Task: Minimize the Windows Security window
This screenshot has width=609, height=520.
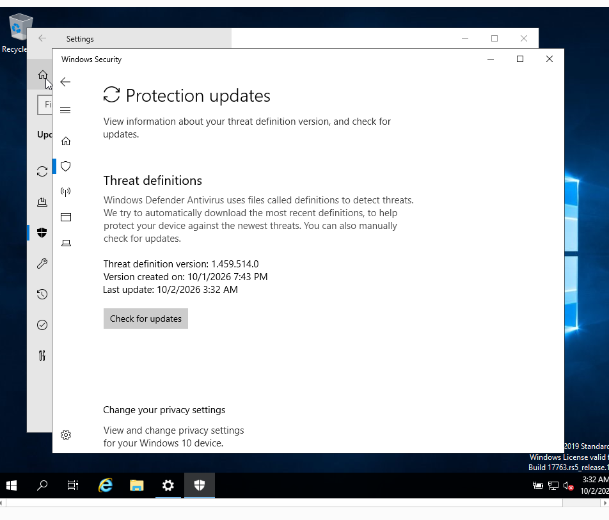Action: (491, 59)
